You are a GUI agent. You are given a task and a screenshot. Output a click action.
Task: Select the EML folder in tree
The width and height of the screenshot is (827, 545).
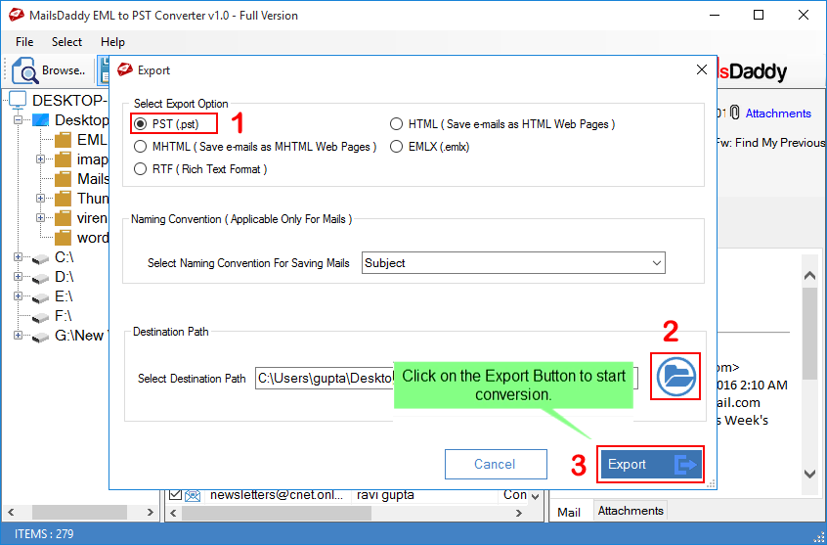[x=81, y=139]
